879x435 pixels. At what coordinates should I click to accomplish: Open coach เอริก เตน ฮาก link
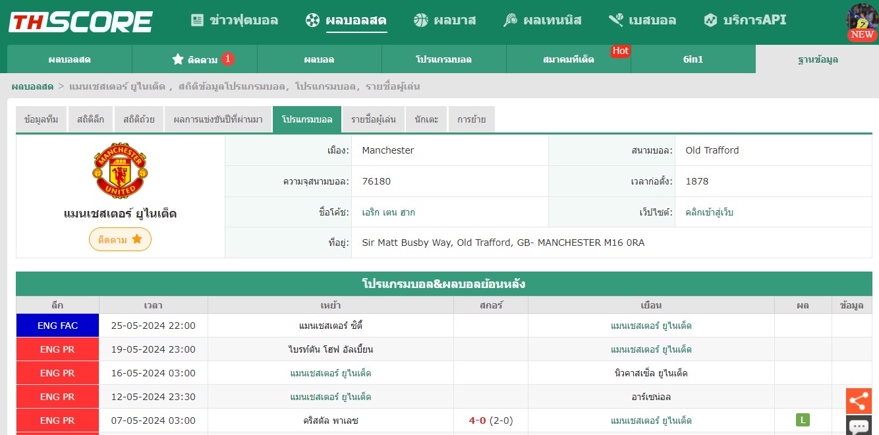(389, 212)
